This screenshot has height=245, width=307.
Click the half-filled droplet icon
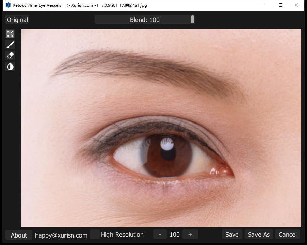[10, 66]
